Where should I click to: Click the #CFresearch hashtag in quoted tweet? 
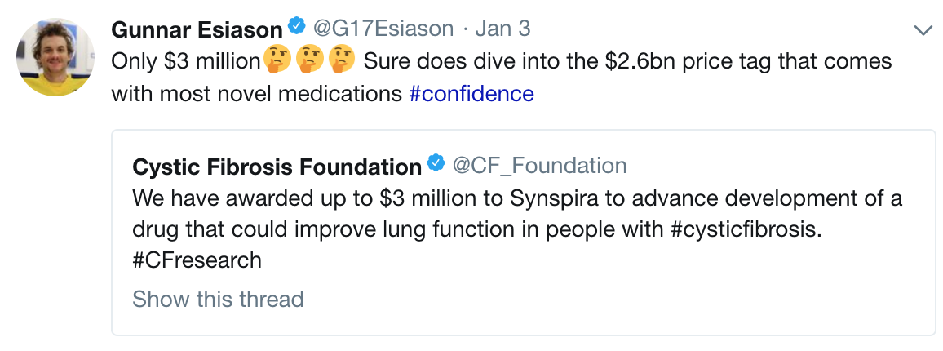197,260
